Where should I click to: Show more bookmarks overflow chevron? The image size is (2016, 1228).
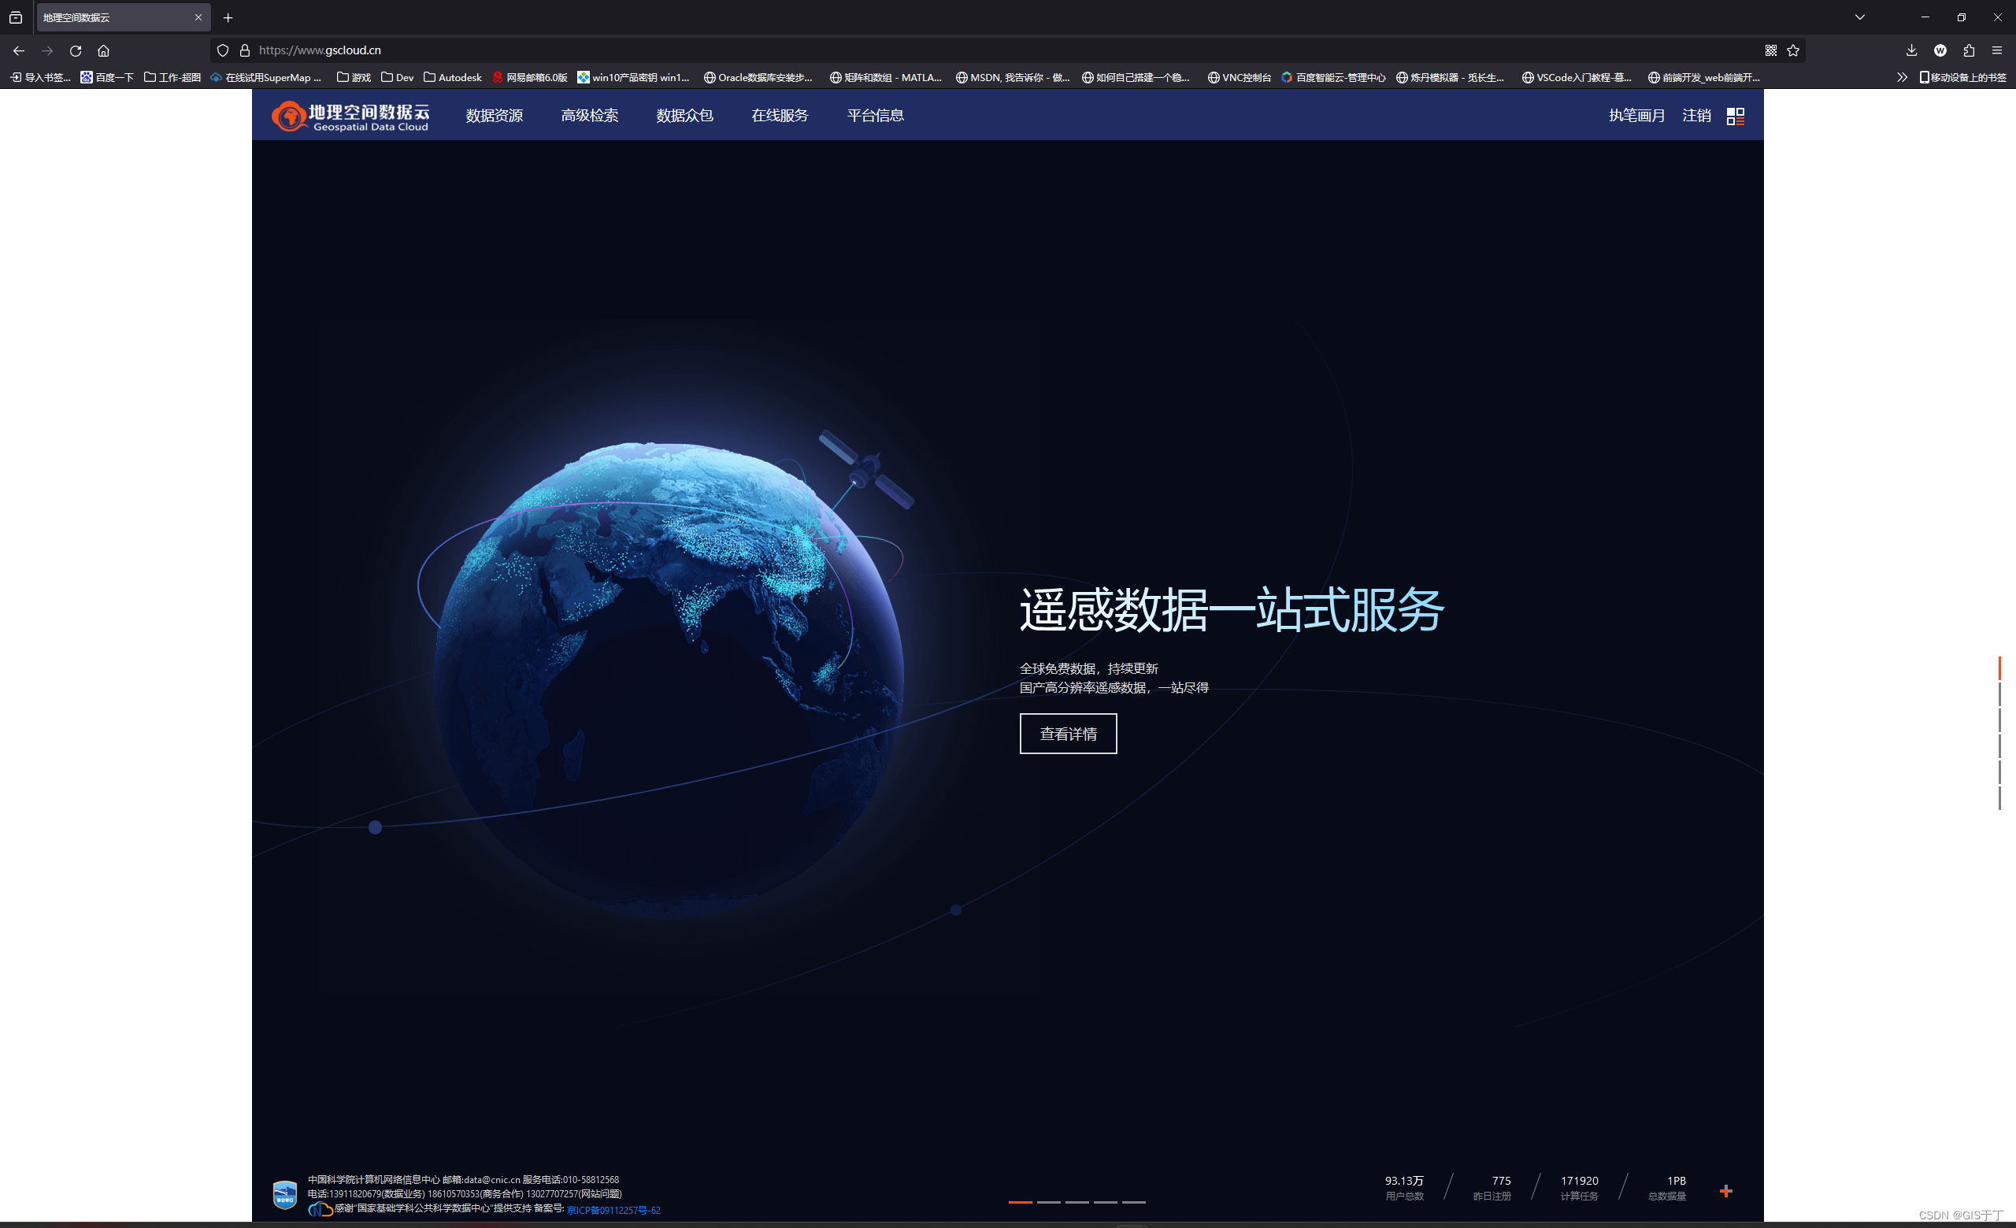1902,78
